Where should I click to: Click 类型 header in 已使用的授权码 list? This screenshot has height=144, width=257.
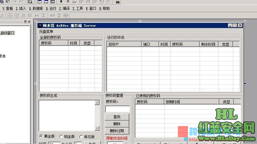coord(227,102)
